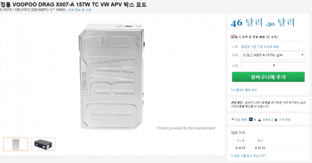Click the error report warning triangle icon
312x163 pixels.
[x=260, y=120]
